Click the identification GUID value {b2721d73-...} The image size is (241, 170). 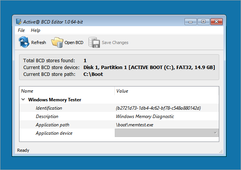click(158, 108)
